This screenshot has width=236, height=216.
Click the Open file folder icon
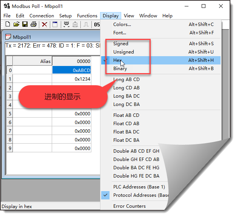coord(16,24)
